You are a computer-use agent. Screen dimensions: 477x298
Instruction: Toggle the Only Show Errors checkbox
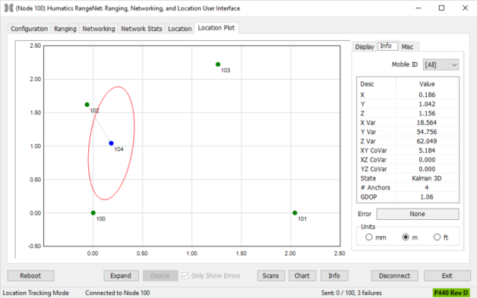(x=185, y=275)
